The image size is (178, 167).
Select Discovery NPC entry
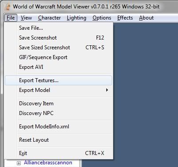(58, 113)
